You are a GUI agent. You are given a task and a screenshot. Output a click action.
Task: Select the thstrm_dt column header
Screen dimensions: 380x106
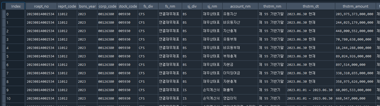(311, 6)
